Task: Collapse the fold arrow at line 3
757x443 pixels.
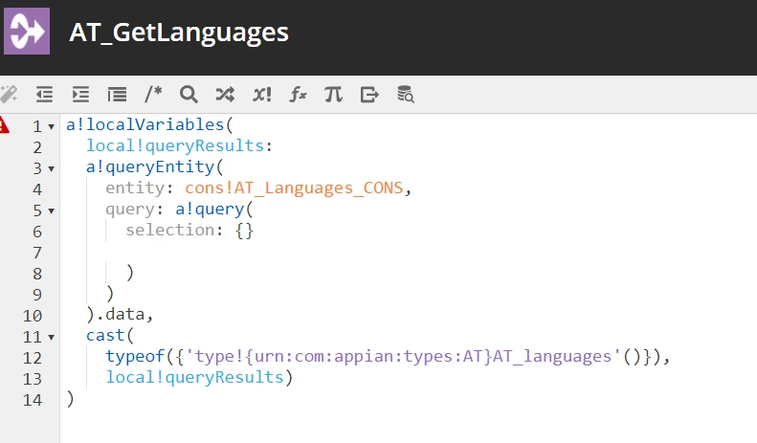Action: pyautogui.click(x=51, y=169)
